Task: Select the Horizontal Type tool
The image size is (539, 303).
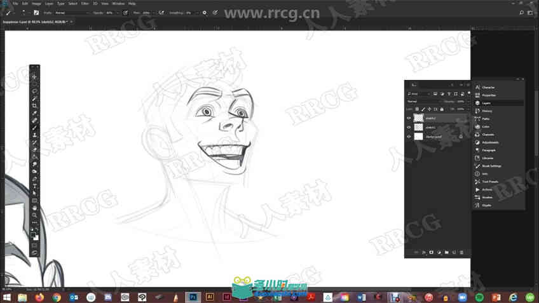Action: (34, 186)
